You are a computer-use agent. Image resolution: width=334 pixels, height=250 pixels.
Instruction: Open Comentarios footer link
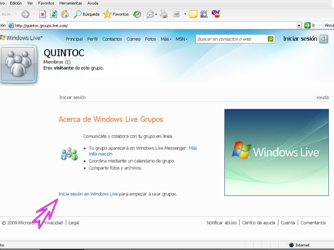click(313, 223)
